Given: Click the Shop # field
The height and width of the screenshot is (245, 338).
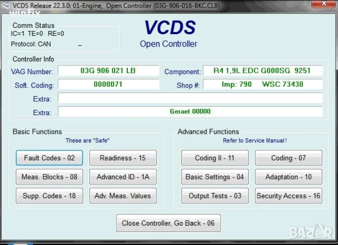Looking at the screenshot, I should coord(262,85).
